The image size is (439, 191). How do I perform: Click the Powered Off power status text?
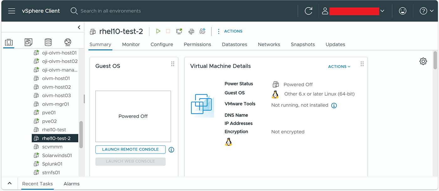coord(298,84)
